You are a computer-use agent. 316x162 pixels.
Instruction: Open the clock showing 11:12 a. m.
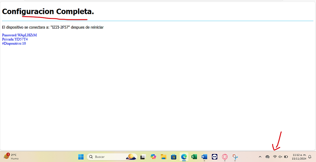click(299, 157)
